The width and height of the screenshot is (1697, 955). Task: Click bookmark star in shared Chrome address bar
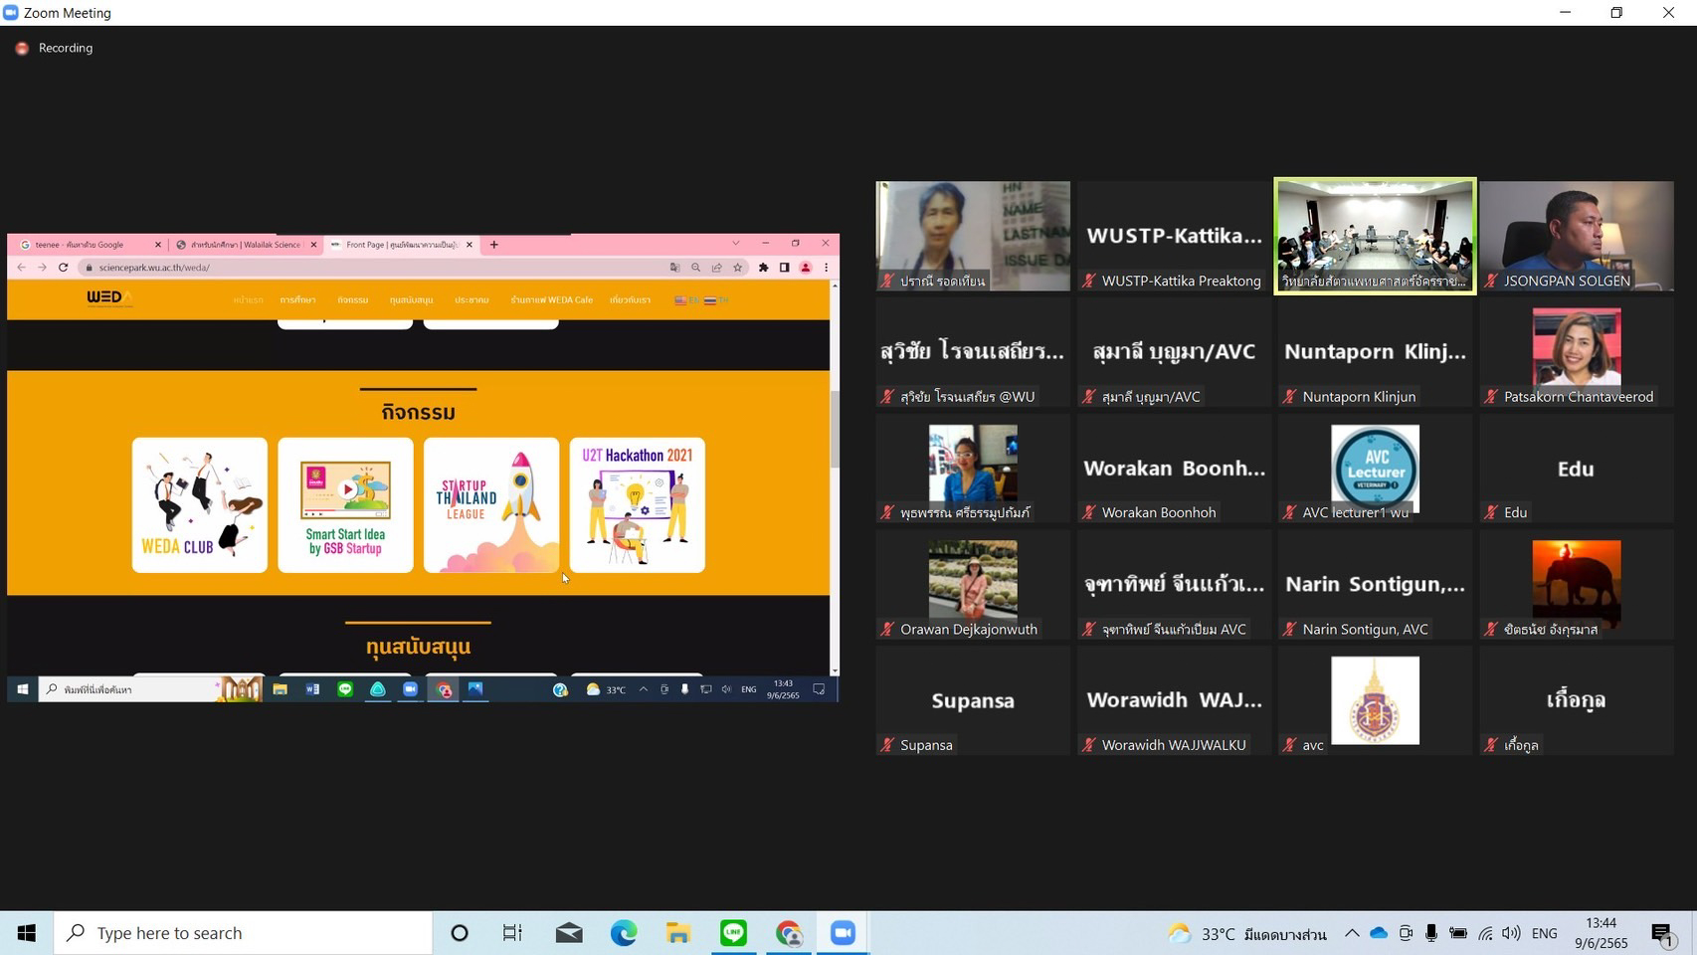(x=737, y=268)
